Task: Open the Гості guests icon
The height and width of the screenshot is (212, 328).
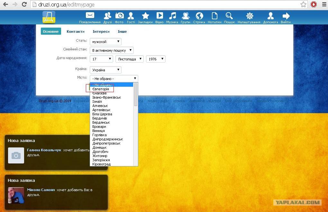Action: point(131,15)
